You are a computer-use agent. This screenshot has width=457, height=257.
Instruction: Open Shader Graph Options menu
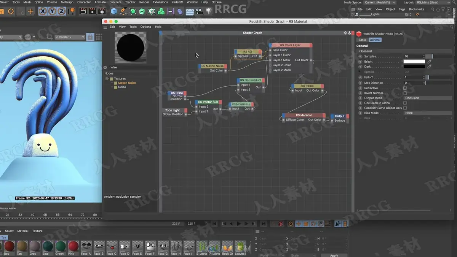tap(146, 27)
